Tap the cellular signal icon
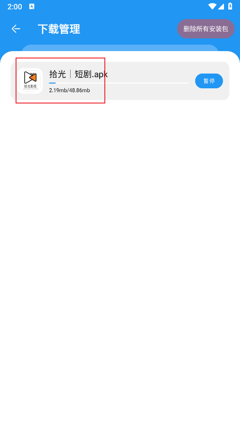 [221, 6]
